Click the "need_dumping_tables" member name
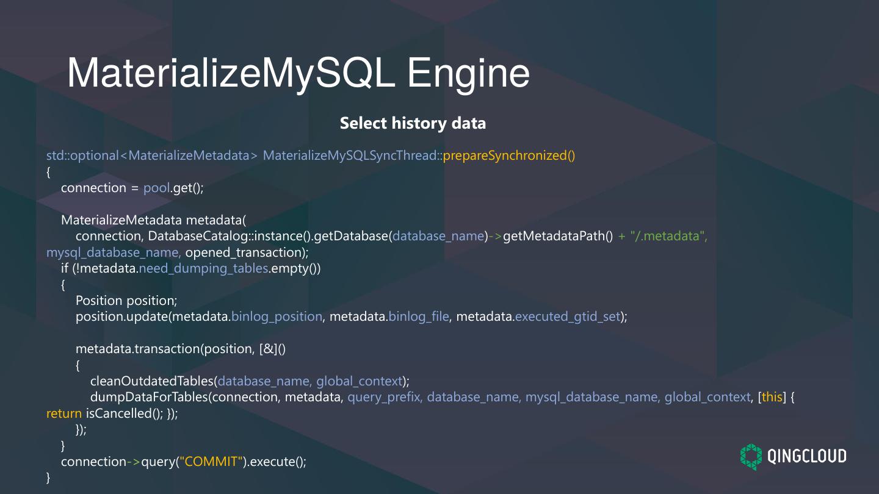Image resolution: width=879 pixels, height=494 pixels. click(204, 268)
